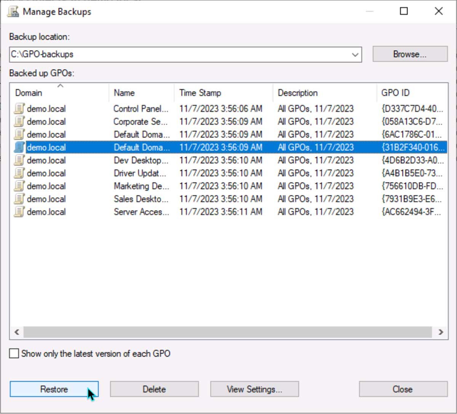Click the Backup location path field
Screen dimensions: 457x414
pyautogui.click(x=179, y=55)
